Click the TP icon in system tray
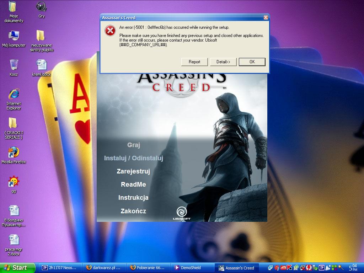The width and height of the screenshot is (364, 273). point(322,268)
